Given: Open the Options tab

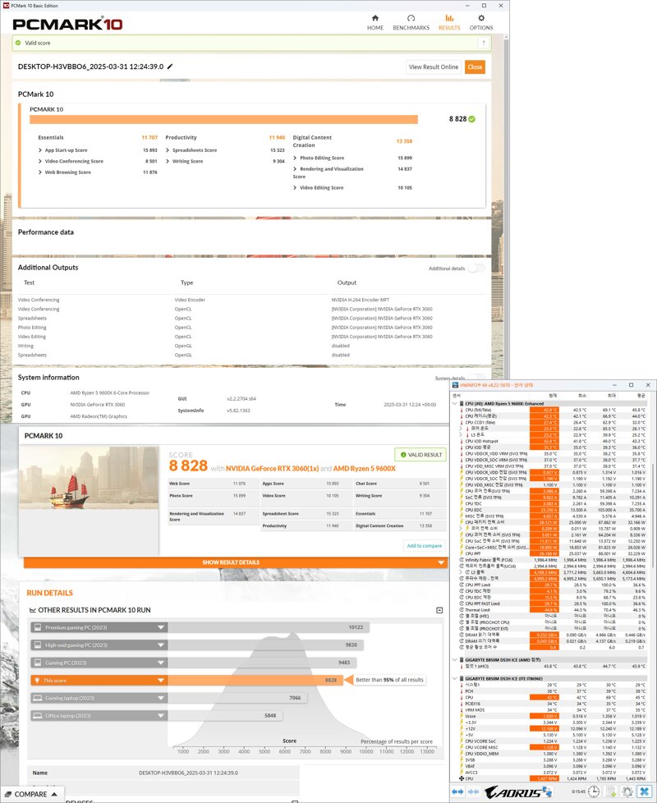Looking at the screenshot, I should pos(481,23).
